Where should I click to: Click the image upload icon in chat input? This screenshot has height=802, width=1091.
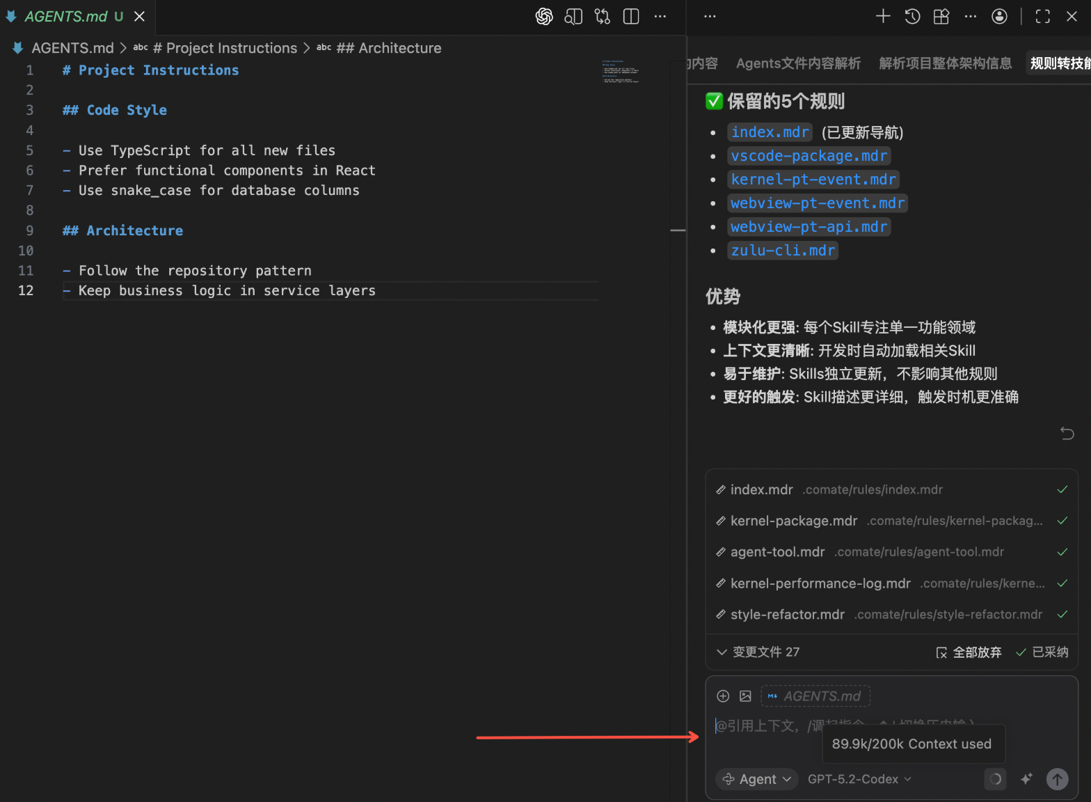pyautogui.click(x=745, y=696)
